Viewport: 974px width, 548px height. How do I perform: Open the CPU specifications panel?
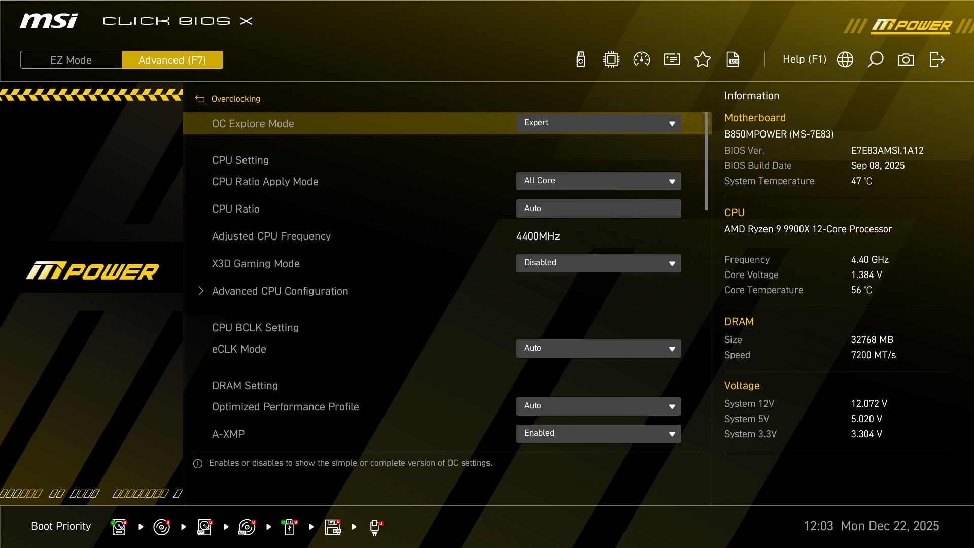pyautogui.click(x=611, y=59)
